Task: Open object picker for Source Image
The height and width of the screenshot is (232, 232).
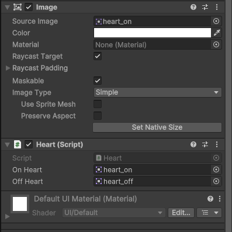Action: 216,21
